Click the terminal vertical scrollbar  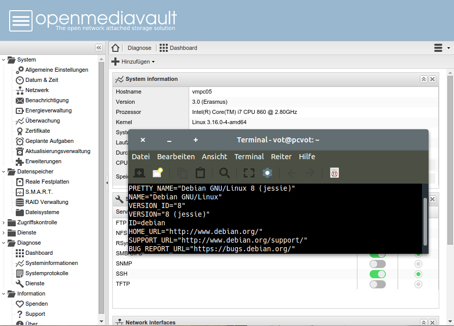click(x=425, y=221)
